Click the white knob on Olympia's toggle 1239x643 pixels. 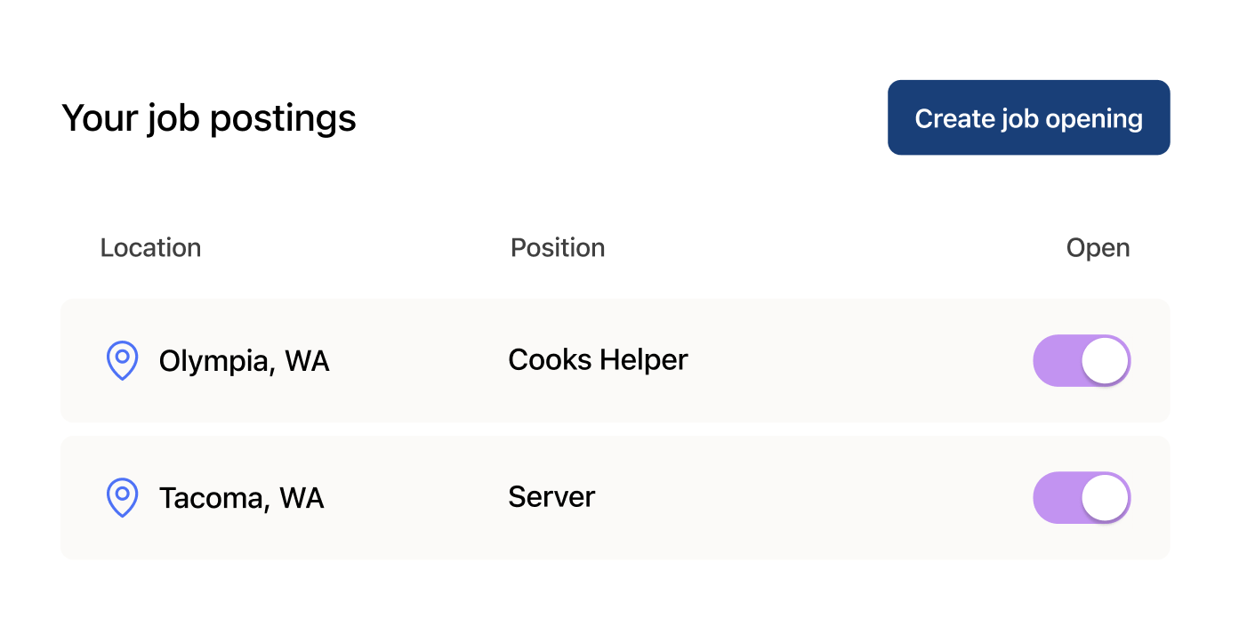click(x=1106, y=360)
